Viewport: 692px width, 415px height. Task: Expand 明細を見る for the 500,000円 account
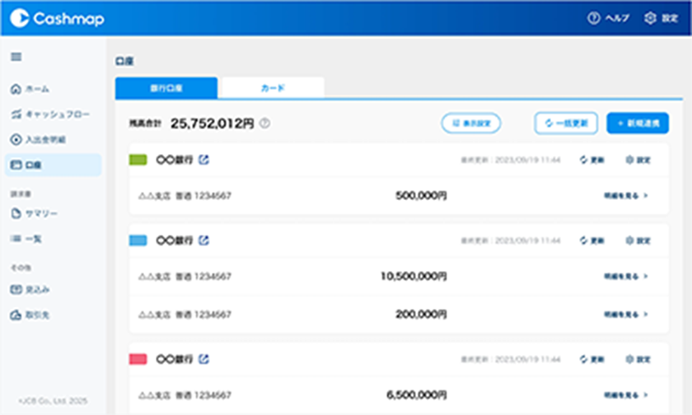click(x=626, y=196)
